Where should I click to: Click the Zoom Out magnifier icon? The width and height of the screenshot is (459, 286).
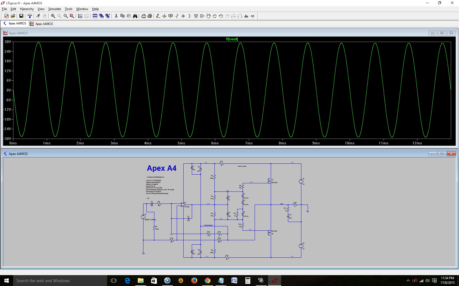(x=66, y=16)
